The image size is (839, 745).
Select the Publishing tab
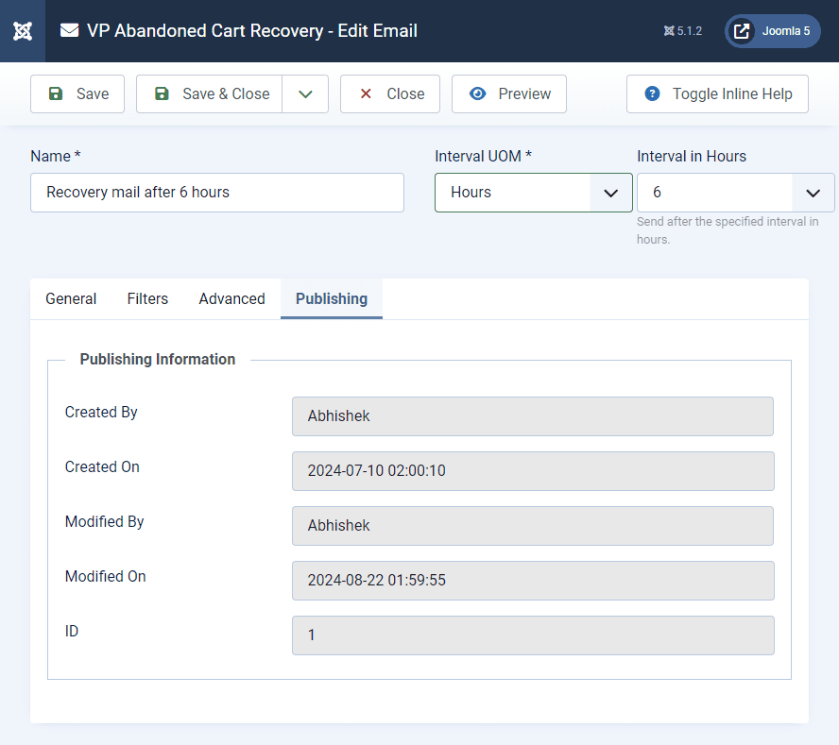pos(332,299)
